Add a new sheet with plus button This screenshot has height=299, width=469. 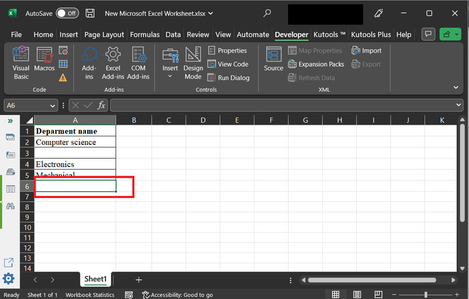pyautogui.click(x=138, y=280)
